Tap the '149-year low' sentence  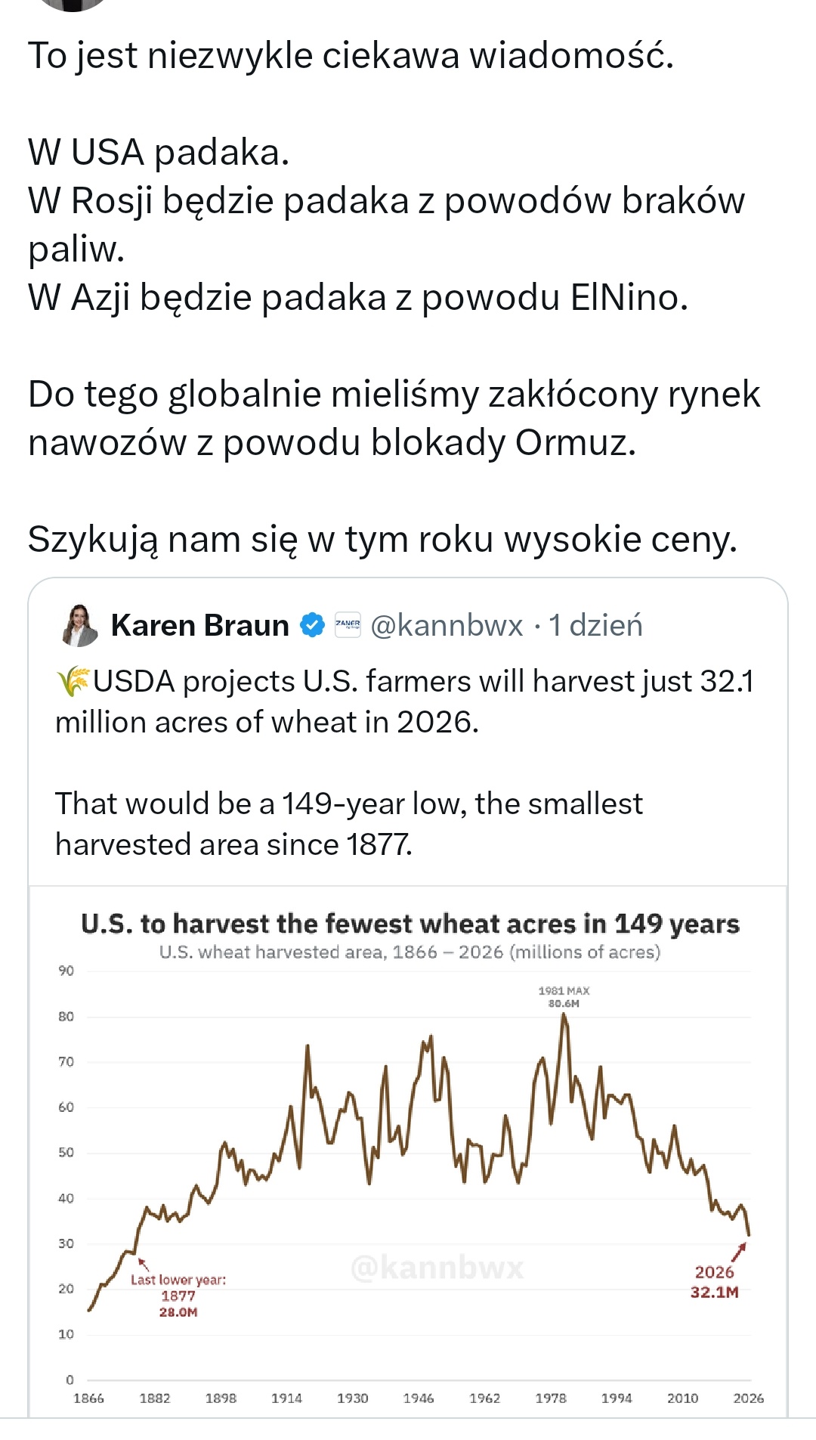(x=349, y=824)
